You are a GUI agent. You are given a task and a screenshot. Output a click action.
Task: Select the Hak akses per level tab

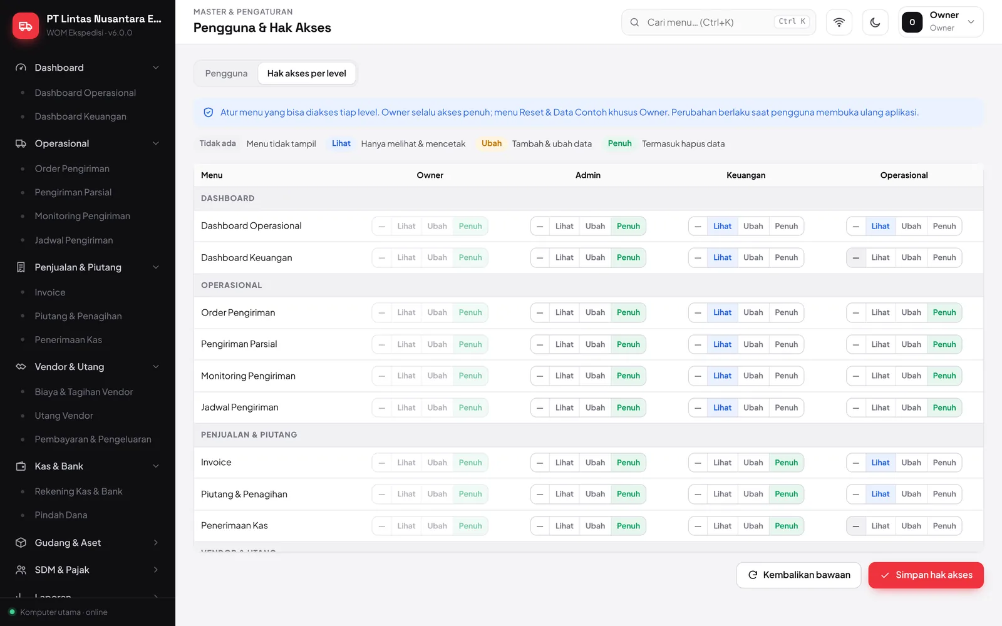[x=307, y=73]
